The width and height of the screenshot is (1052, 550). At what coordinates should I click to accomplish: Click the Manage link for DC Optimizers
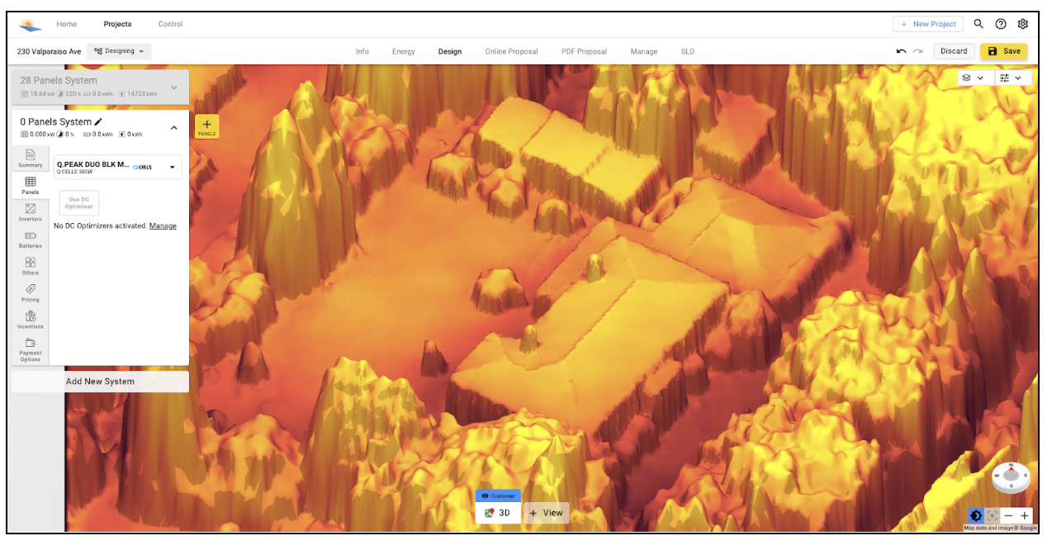pyautogui.click(x=163, y=225)
